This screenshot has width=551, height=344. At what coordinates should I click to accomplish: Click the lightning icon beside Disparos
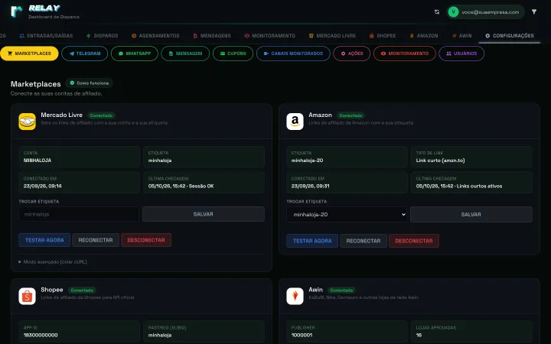[89, 36]
